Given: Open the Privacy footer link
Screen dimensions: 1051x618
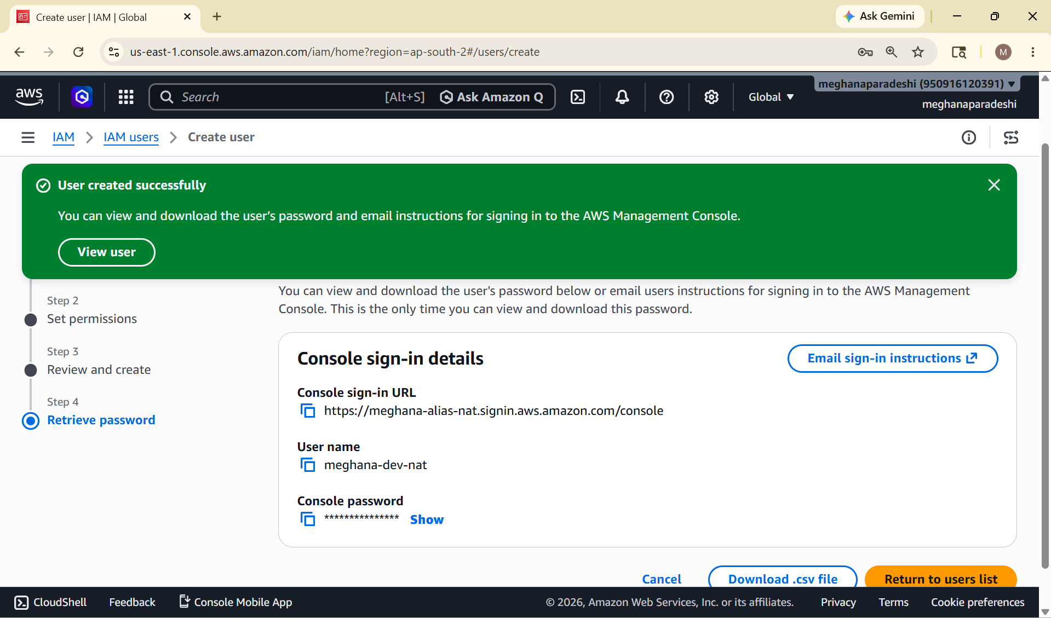Looking at the screenshot, I should click(838, 602).
